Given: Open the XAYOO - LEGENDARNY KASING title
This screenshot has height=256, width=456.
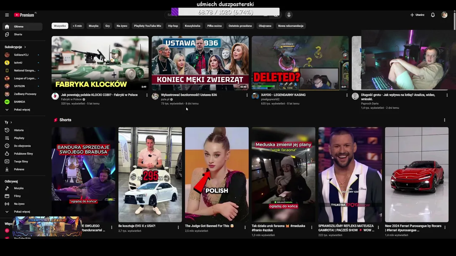Looking at the screenshot, I should pyautogui.click(x=283, y=95).
